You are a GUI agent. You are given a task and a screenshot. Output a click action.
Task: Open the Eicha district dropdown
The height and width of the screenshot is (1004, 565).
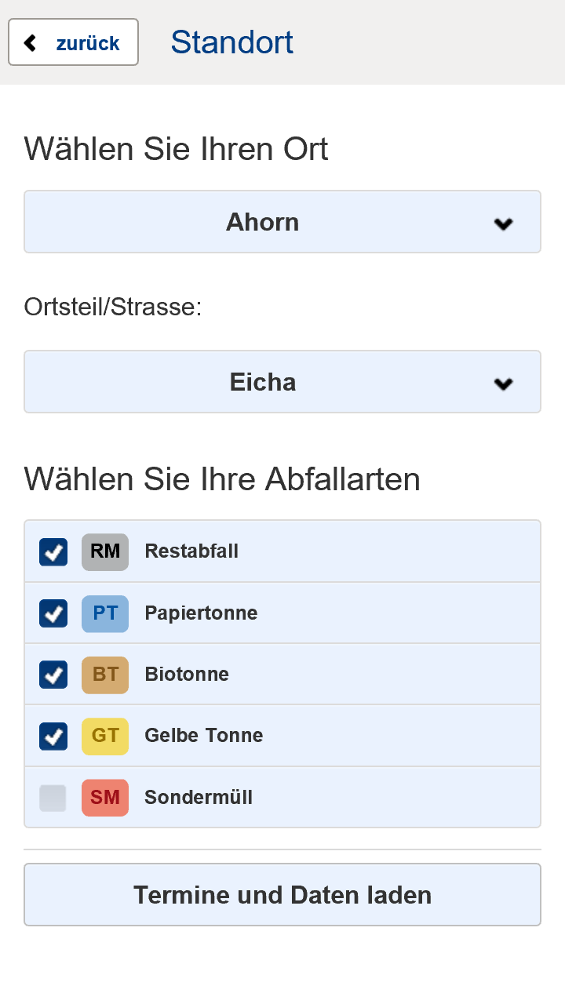(282, 382)
